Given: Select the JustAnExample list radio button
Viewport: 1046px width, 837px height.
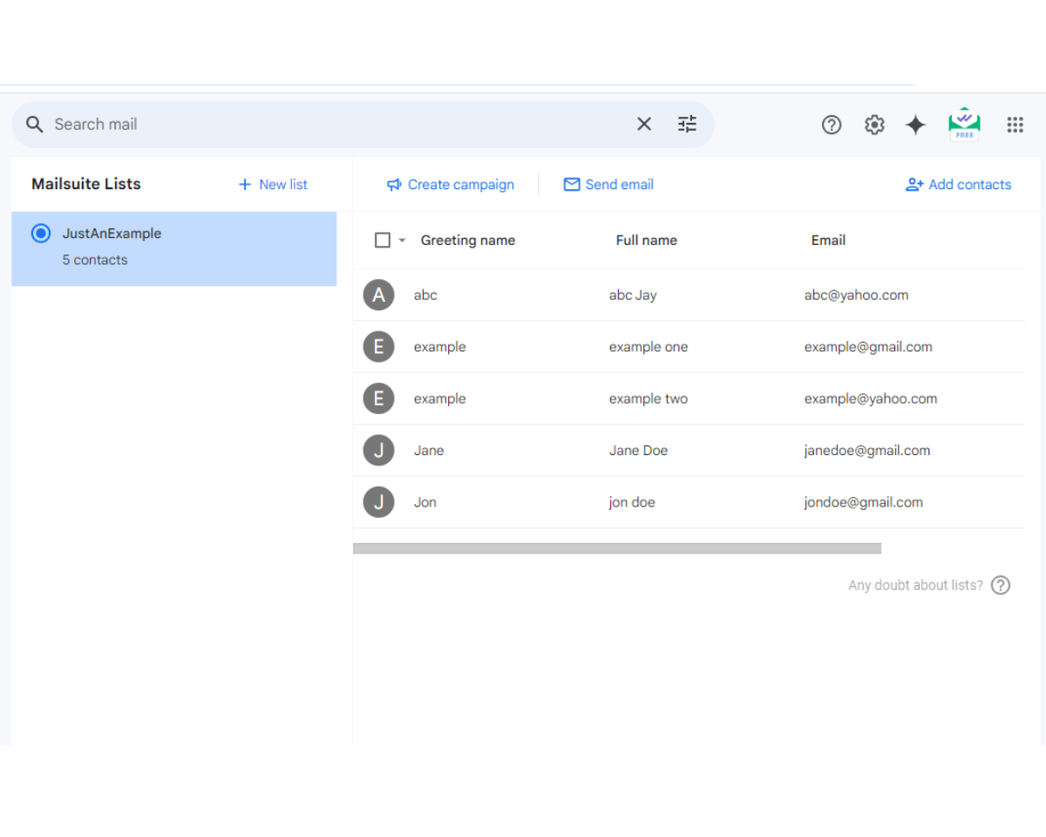Looking at the screenshot, I should click(x=40, y=234).
